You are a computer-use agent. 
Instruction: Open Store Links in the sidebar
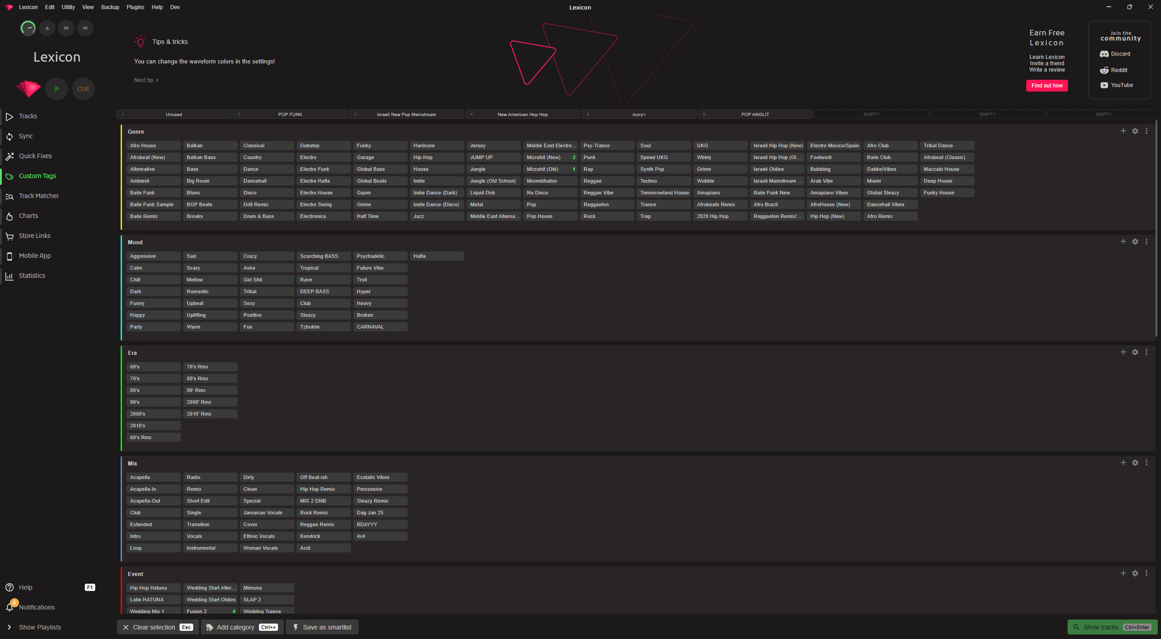pyautogui.click(x=35, y=236)
